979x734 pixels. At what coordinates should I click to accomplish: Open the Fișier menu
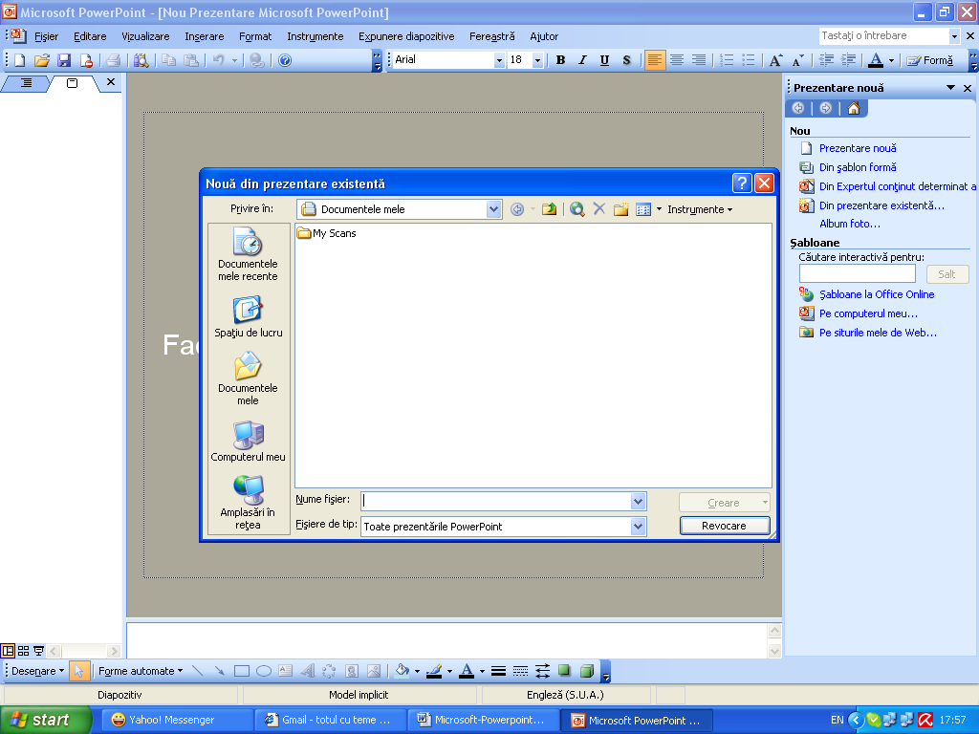pyautogui.click(x=46, y=36)
